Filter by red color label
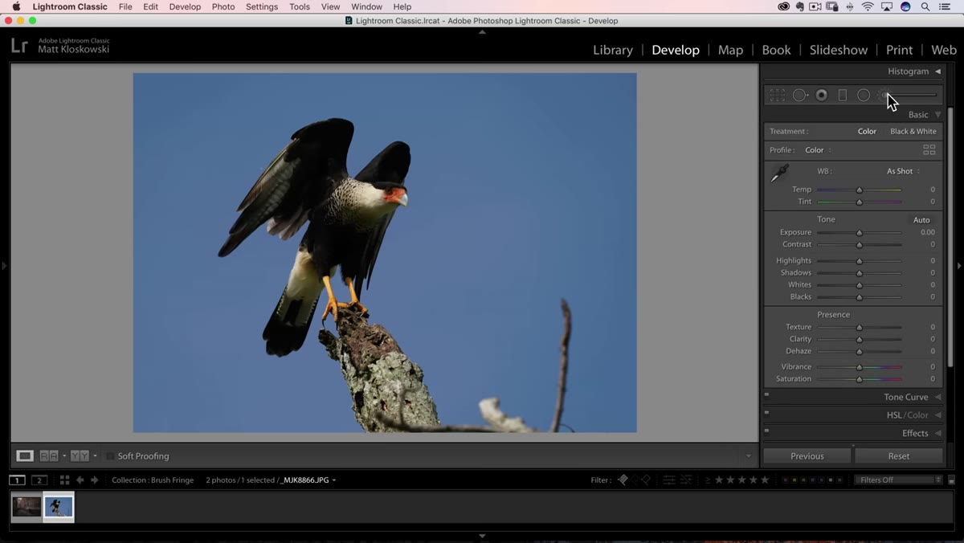Image resolution: width=964 pixels, height=543 pixels. (x=785, y=480)
